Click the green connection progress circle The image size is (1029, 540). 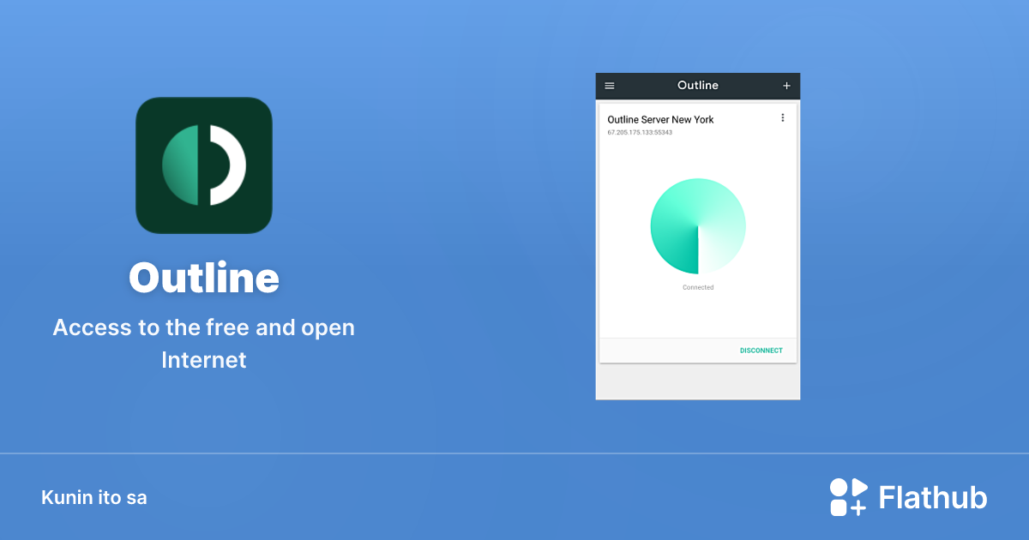(x=697, y=225)
